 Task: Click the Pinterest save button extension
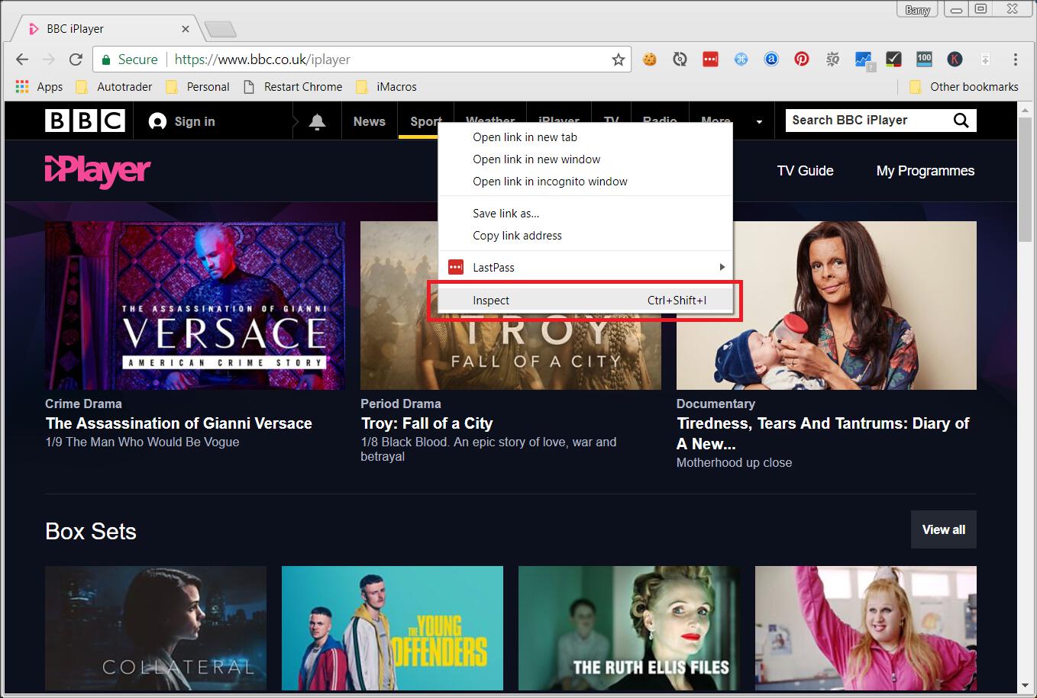802,60
